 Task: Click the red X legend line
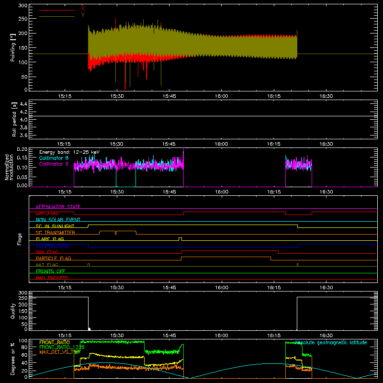pos(56,10)
